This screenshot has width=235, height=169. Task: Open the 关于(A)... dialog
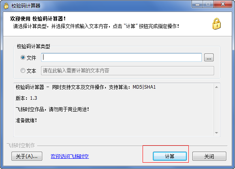27,156
